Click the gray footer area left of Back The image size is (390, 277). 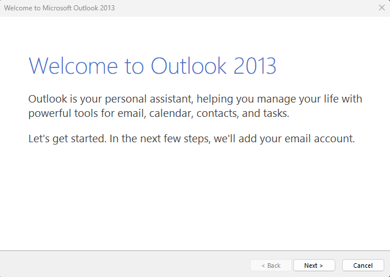(115, 265)
